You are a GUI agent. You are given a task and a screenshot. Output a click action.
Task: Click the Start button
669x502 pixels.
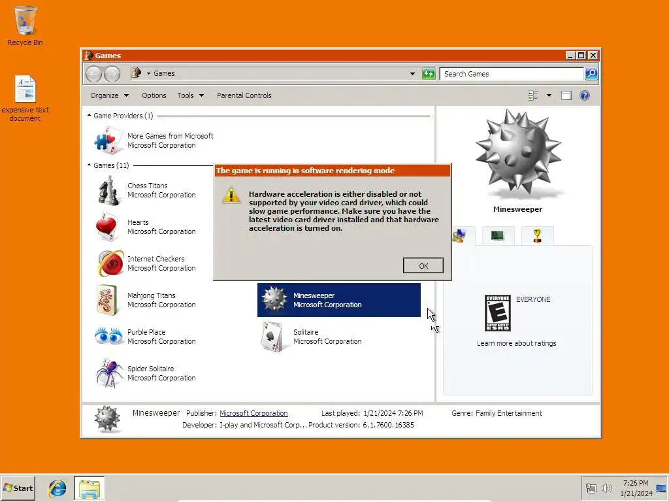coord(18,488)
